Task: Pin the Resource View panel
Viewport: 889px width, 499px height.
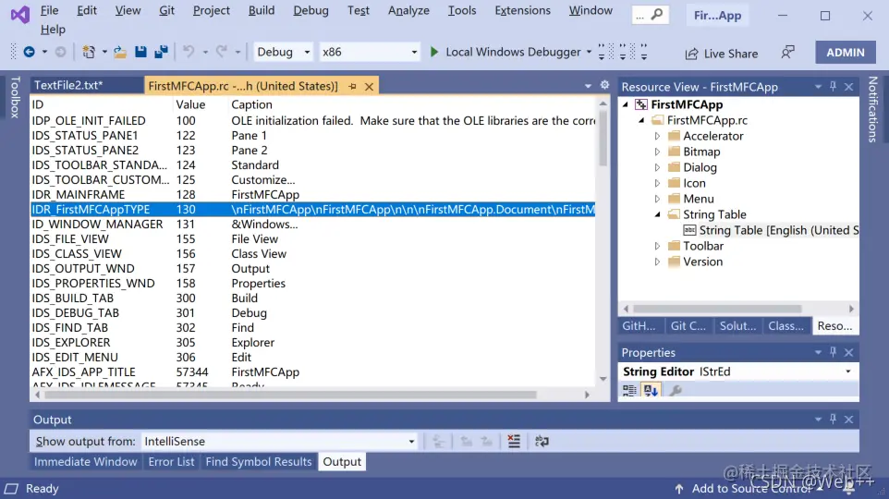Action: pos(833,86)
